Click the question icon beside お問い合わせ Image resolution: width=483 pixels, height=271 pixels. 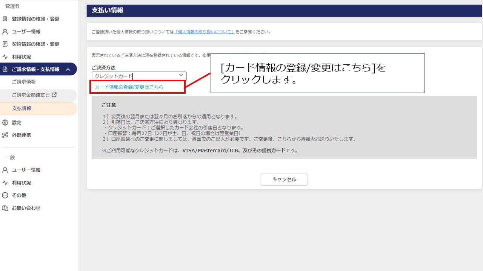coord(6,208)
